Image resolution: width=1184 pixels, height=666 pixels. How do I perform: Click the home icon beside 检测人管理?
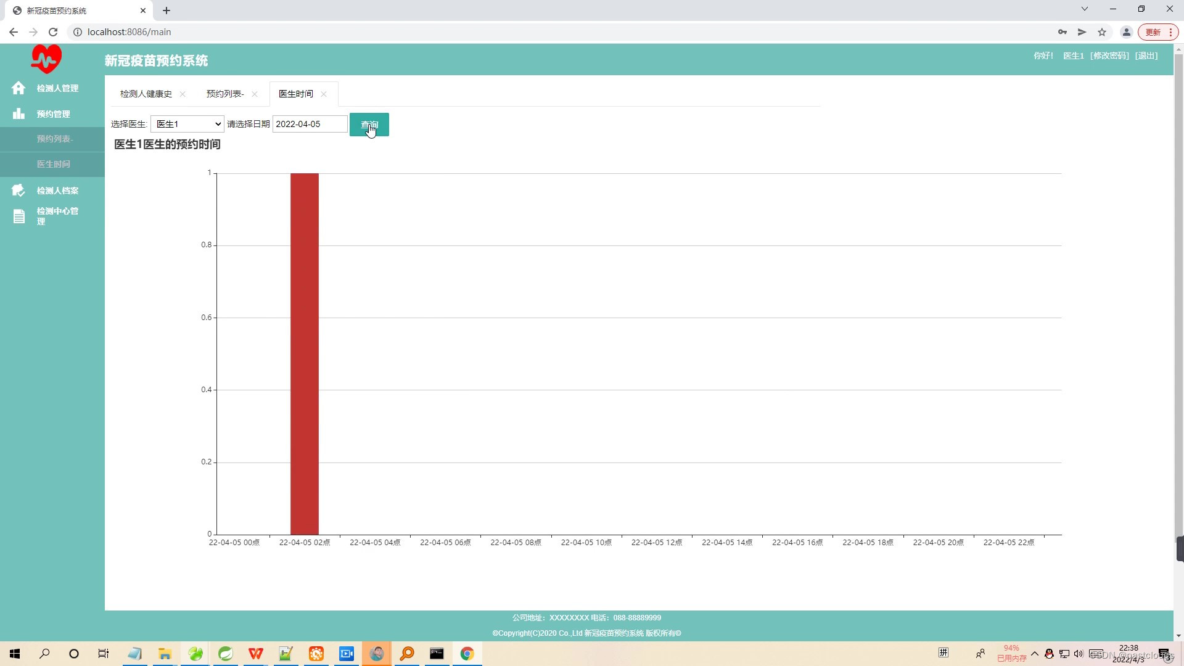pos(18,88)
